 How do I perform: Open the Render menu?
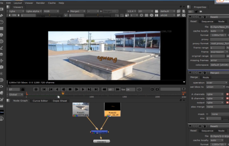pyautogui.click(x=40, y=3)
